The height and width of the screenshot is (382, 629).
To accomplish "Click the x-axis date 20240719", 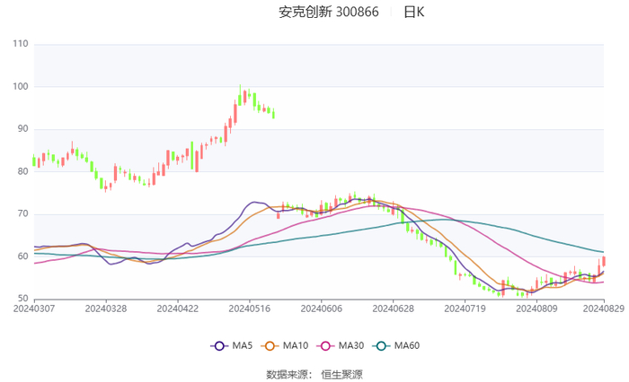I will tap(465, 308).
